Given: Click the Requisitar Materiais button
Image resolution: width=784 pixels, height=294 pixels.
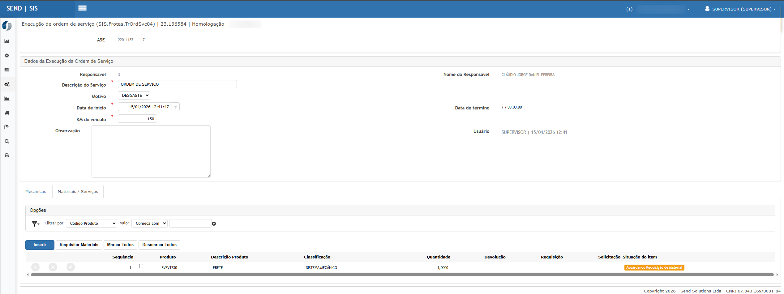Looking at the screenshot, I should pos(79,245).
